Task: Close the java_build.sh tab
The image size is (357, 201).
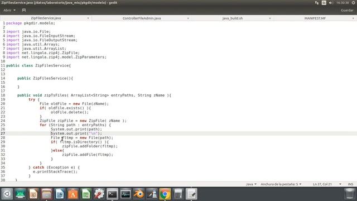Action: (270, 18)
